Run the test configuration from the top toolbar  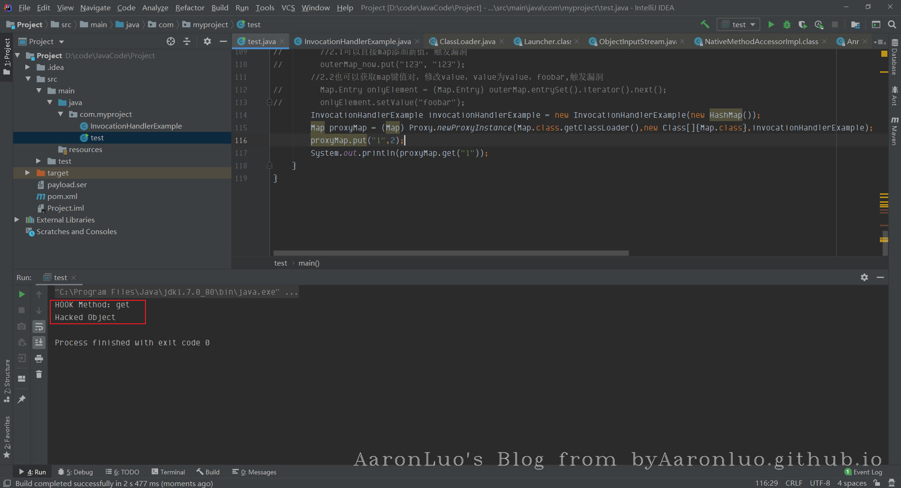[771, 24]
